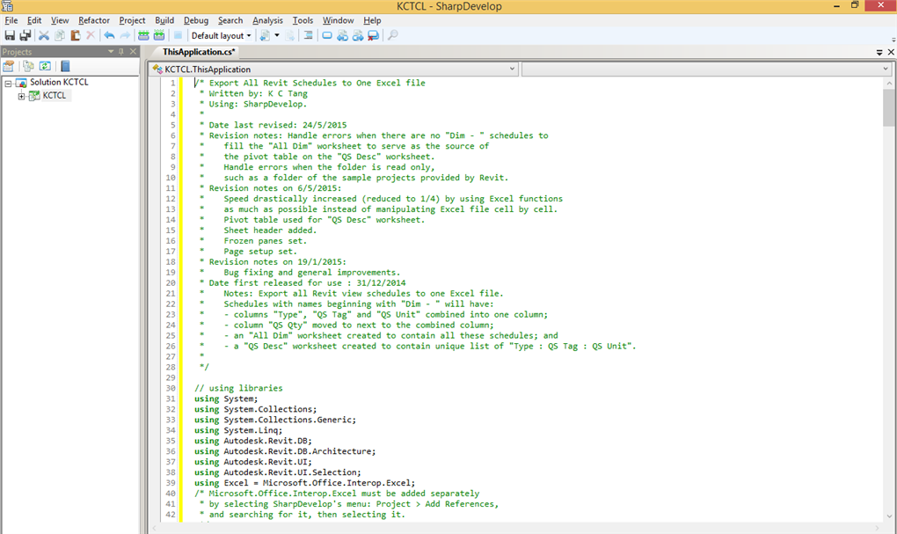Screen dimensions: 897x534
Task: Click the navigate forward document icon
Action: (290, 35)
